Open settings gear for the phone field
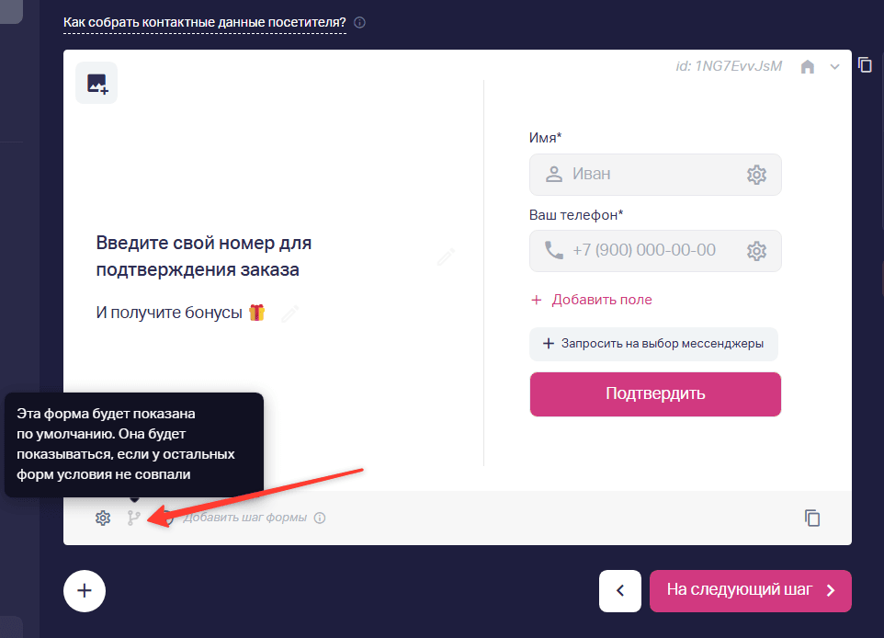Screen dimensions: 884x638 756,251
